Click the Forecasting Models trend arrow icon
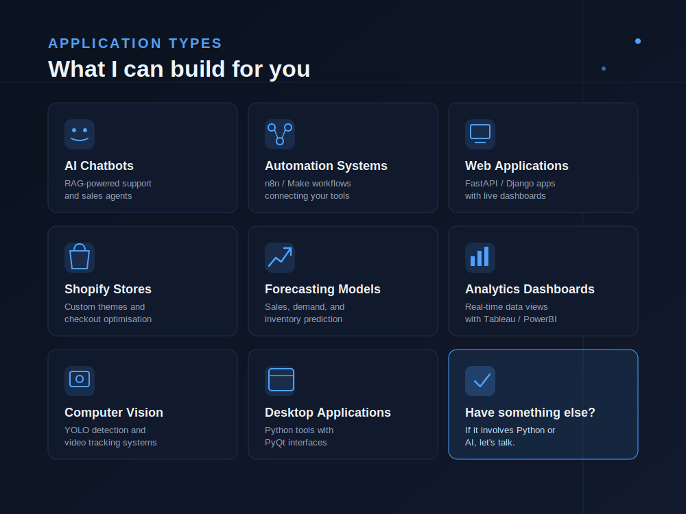Viewport: 686px width, 514px height. (x=280, y=258)
